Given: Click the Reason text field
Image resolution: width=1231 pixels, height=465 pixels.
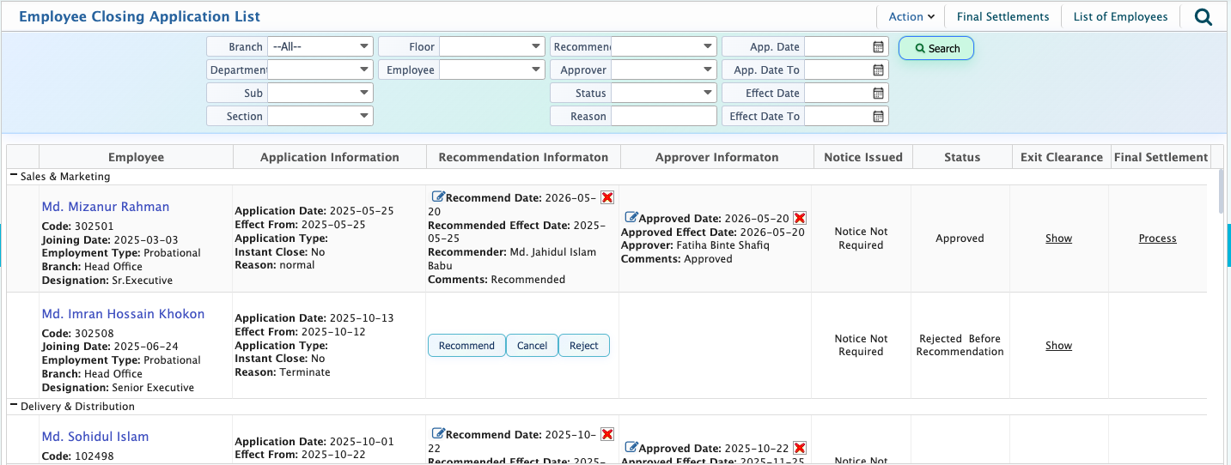Looking at the screenshot, I should point(664,116).
